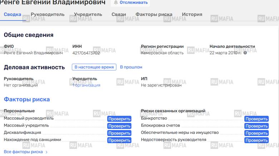279x156 pixels.
Task: Click Проверить for Банкротство
Action: (256, 119)
